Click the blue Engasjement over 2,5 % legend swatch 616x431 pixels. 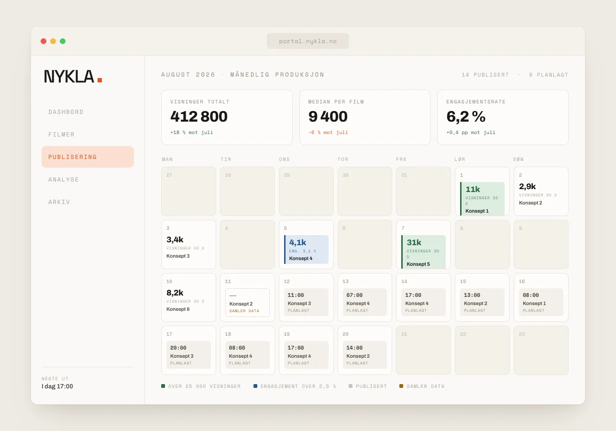point(255,386)
